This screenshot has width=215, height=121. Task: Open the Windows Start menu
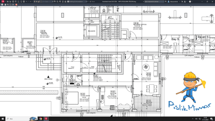(2, 119)
